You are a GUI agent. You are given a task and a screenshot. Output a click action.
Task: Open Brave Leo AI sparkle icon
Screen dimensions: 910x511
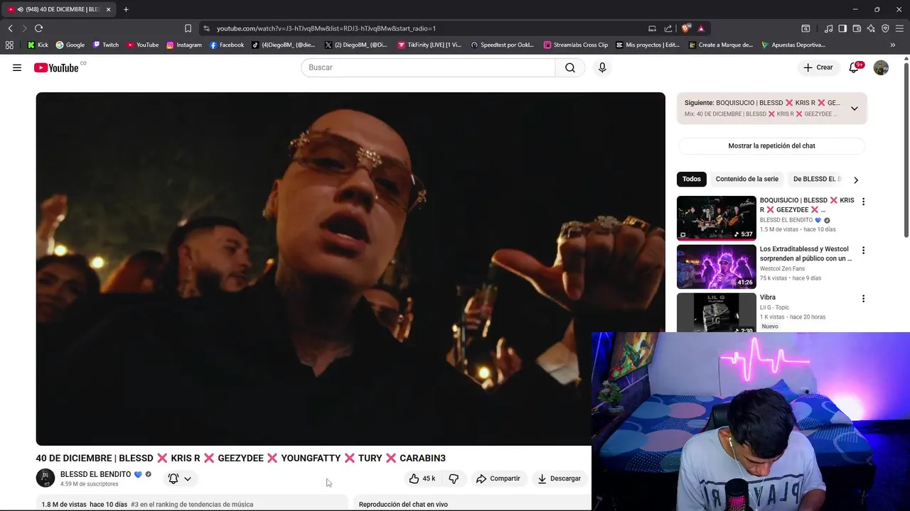[x=871, y=28]
